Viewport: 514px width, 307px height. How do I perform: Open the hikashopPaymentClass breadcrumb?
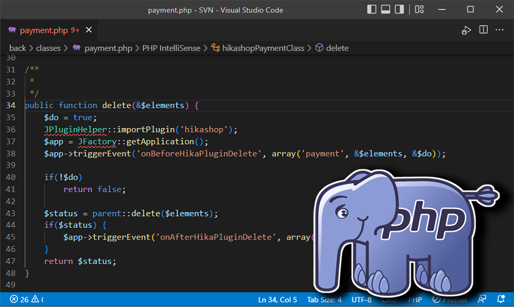coord(263,48)
